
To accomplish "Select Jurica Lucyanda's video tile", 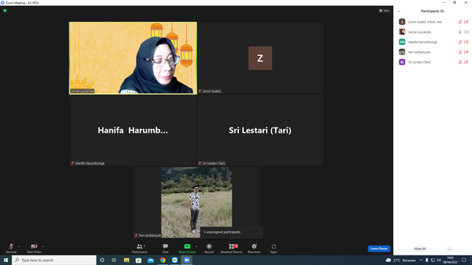I will [x=133, y=58].
